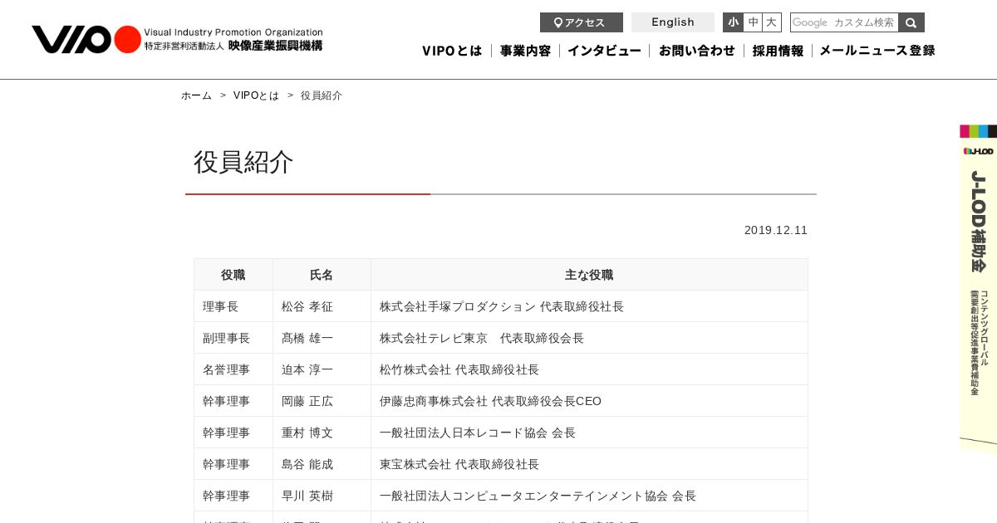
Task: Open the 採用情報 menu
Action: pos(778,51)
